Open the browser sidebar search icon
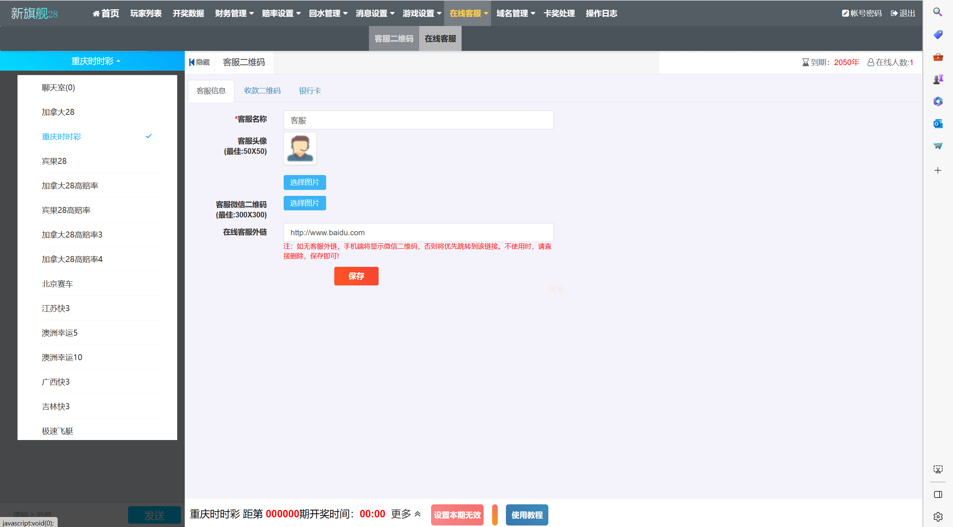The width and height of the screenshot is (953, 527). [937, 12]
